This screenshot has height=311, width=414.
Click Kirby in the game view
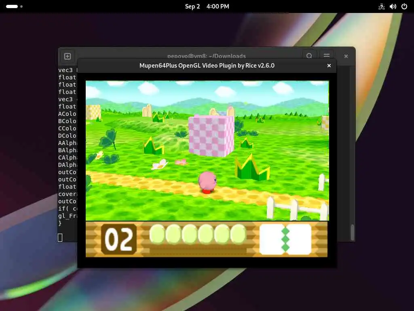pyautogui.click(x=207, y=182)
